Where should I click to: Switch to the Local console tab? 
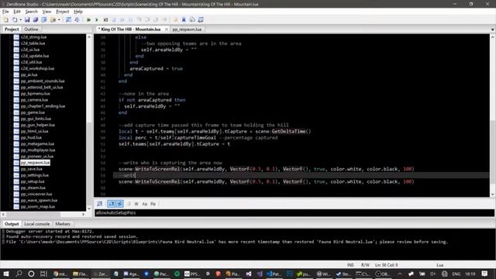pos(36,224)
